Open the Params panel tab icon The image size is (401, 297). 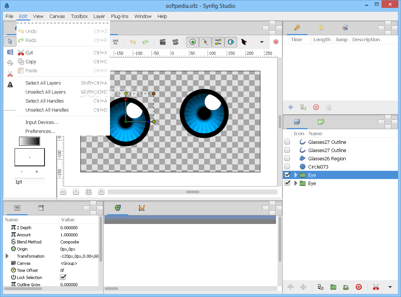point(17,207)
